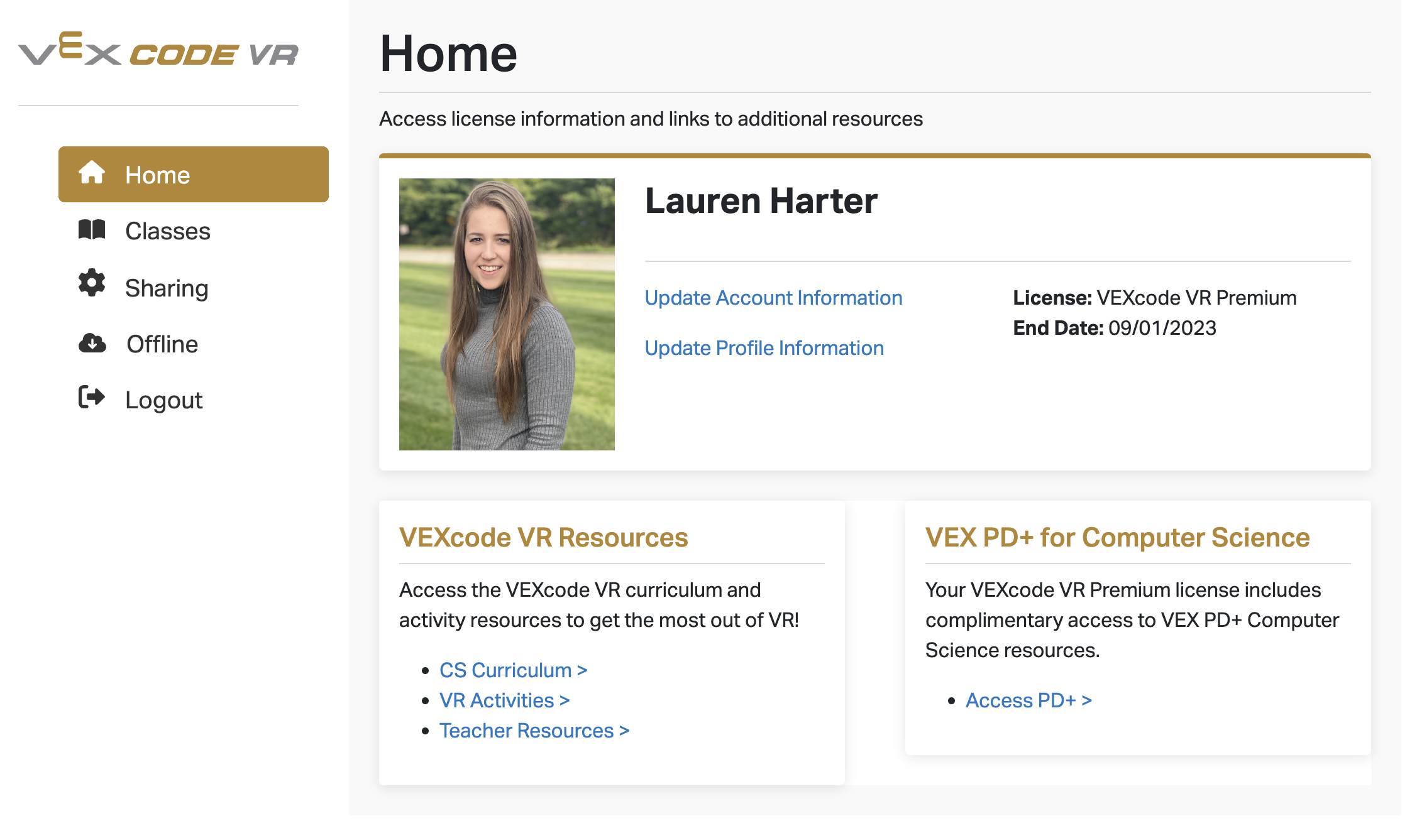Open the Classes section from sidebar

(167, 231)
